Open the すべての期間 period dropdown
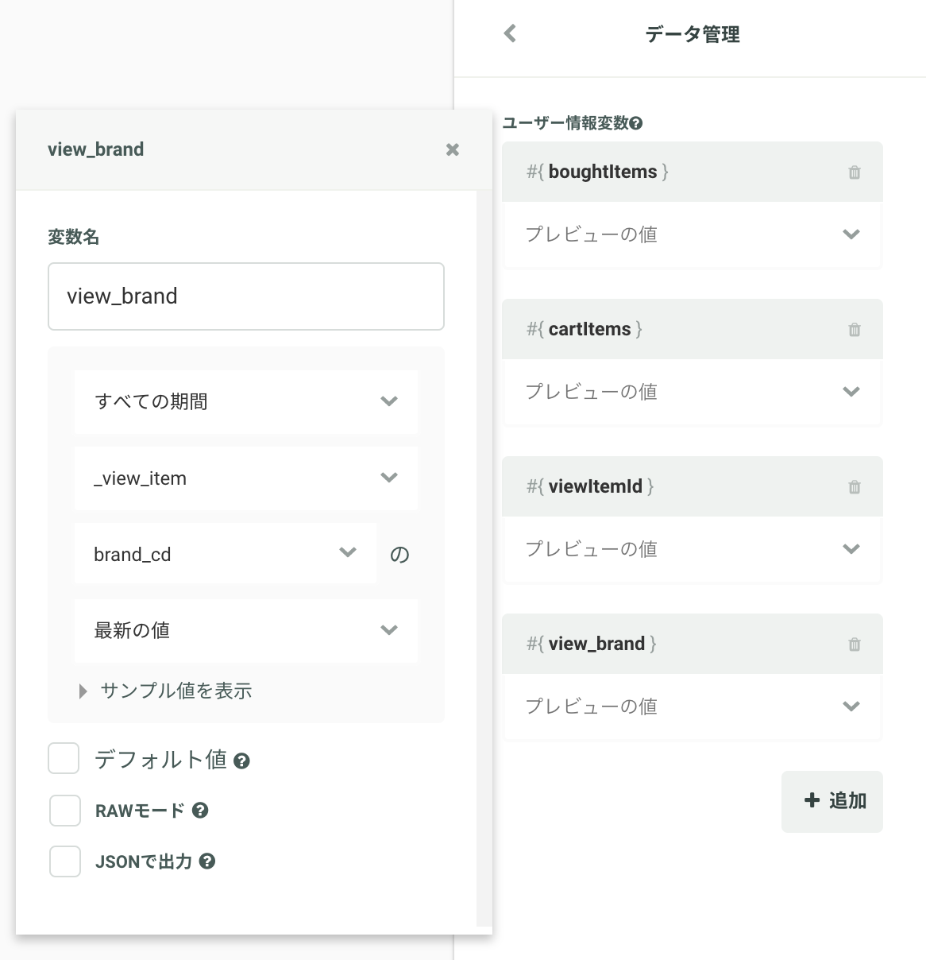This screenshot has height=960, width=926. [x=246, y=401]
